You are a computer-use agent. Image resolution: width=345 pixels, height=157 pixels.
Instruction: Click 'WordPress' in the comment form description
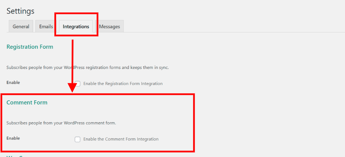[74, 123]
